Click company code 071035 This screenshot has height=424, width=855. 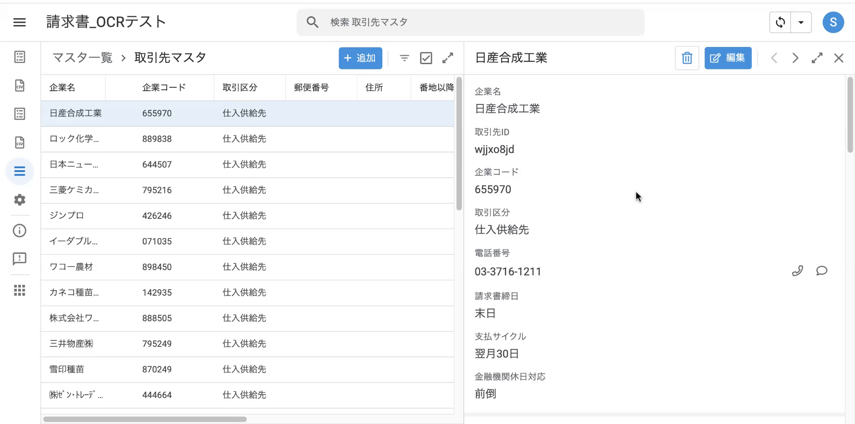[157, 241]
